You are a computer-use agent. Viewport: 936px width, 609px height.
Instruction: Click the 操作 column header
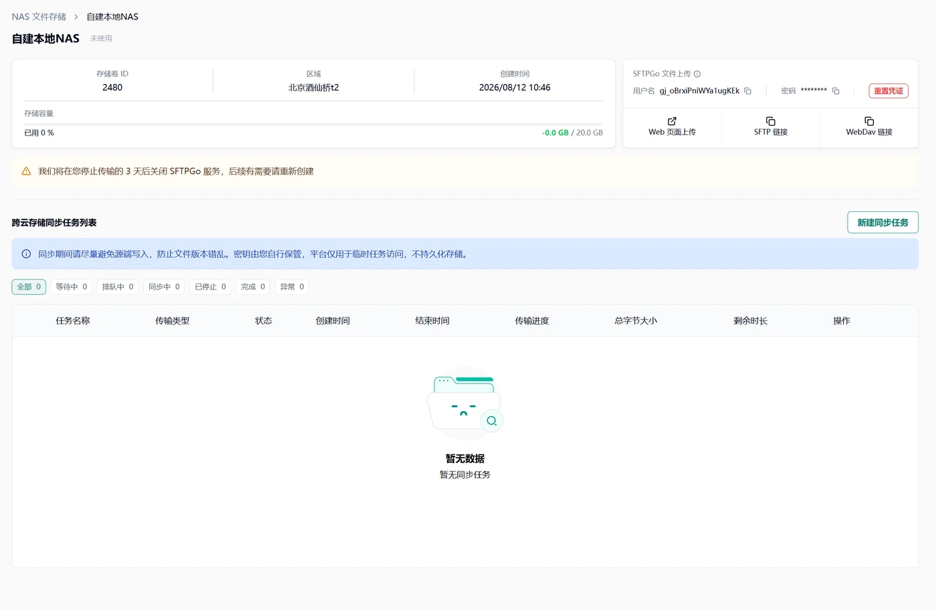[842, 321]
